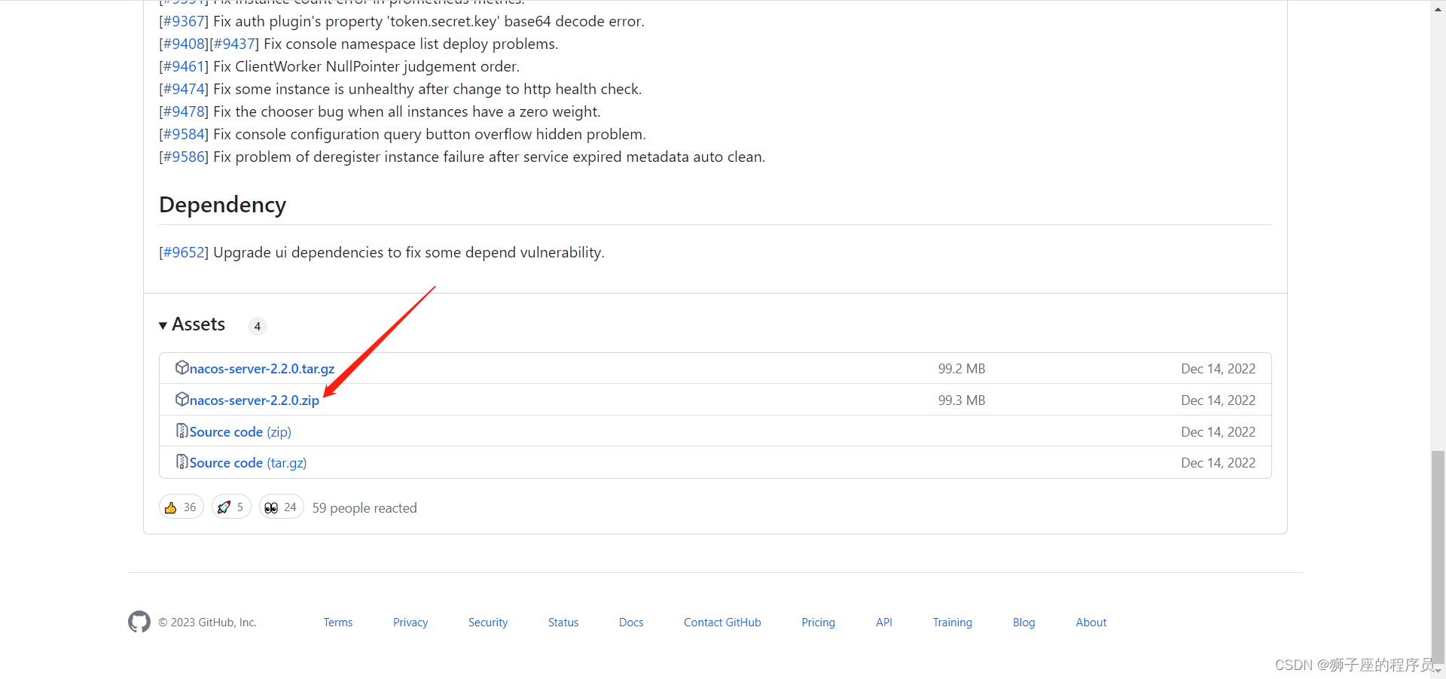The width and height of the screenshot is (1446, 679).
Task: Click the file icon beside Source code (zip)
Action: [x=182, y=431]
